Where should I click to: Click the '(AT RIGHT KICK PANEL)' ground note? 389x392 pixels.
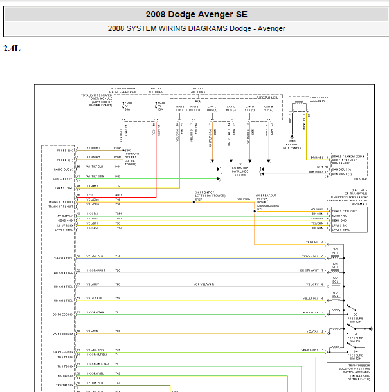(292, 145)
